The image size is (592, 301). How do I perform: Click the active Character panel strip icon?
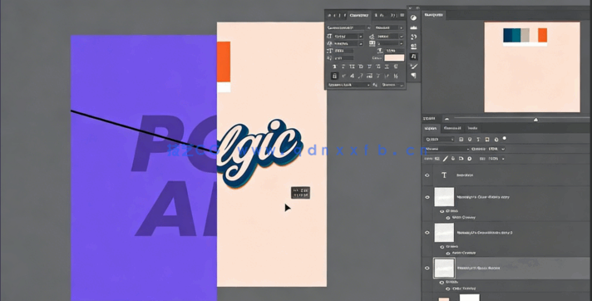[413, 57]
